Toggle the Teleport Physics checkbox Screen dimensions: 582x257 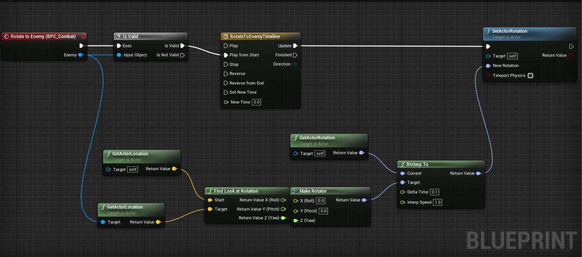(x=530, y=75)
